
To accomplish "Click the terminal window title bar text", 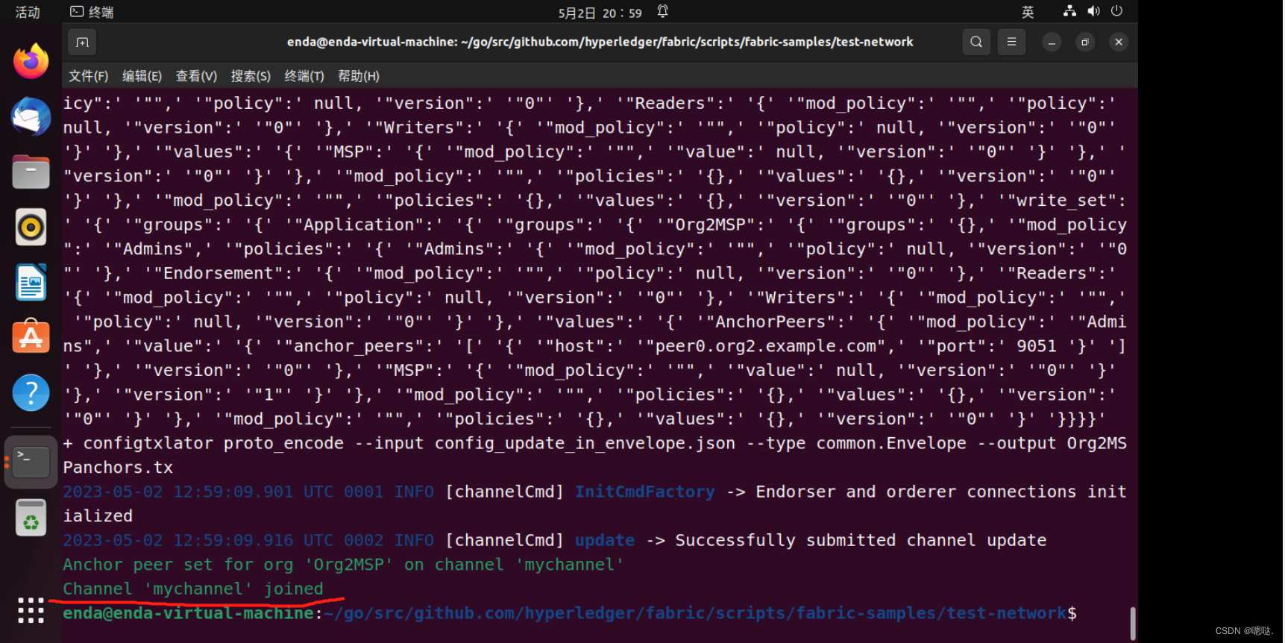I will (600, 42).
